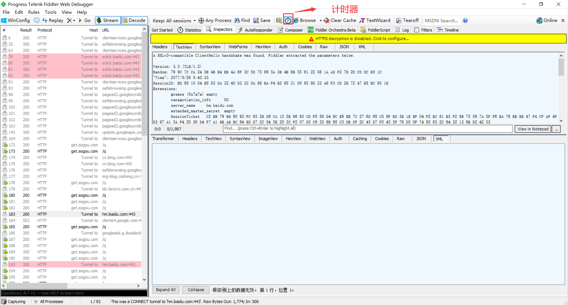Select session 193 hm.baidu.com tunnel
The width and height of the screenshot is (568, 305).
(72, 264)
